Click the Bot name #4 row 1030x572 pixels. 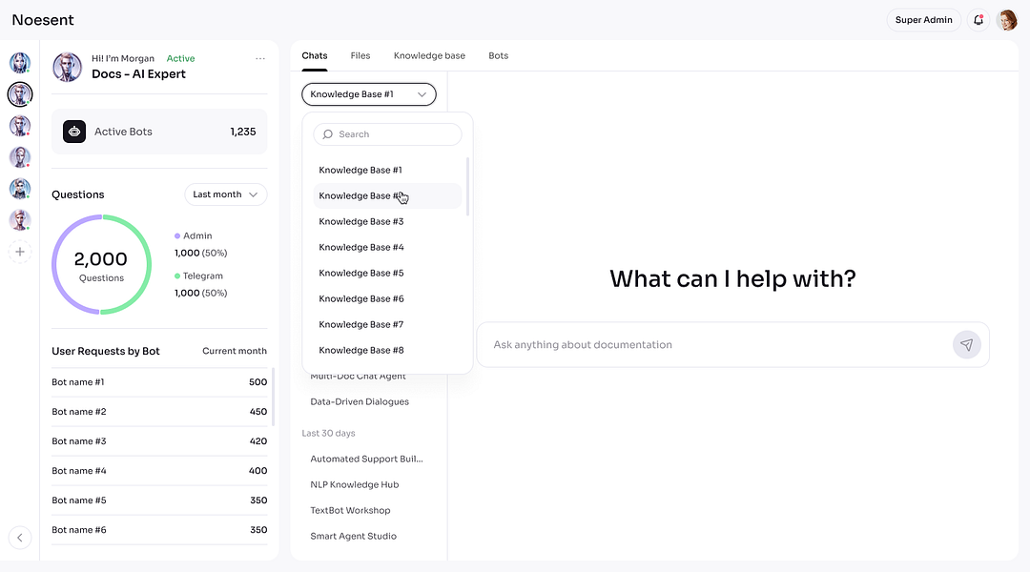click(x=159, y=471)
